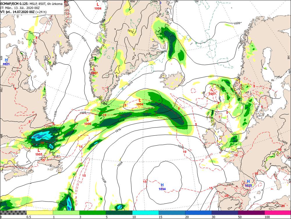
Task: Click the yellow 0.5–1 legend swatch
Action: click(x=40, y=213)
